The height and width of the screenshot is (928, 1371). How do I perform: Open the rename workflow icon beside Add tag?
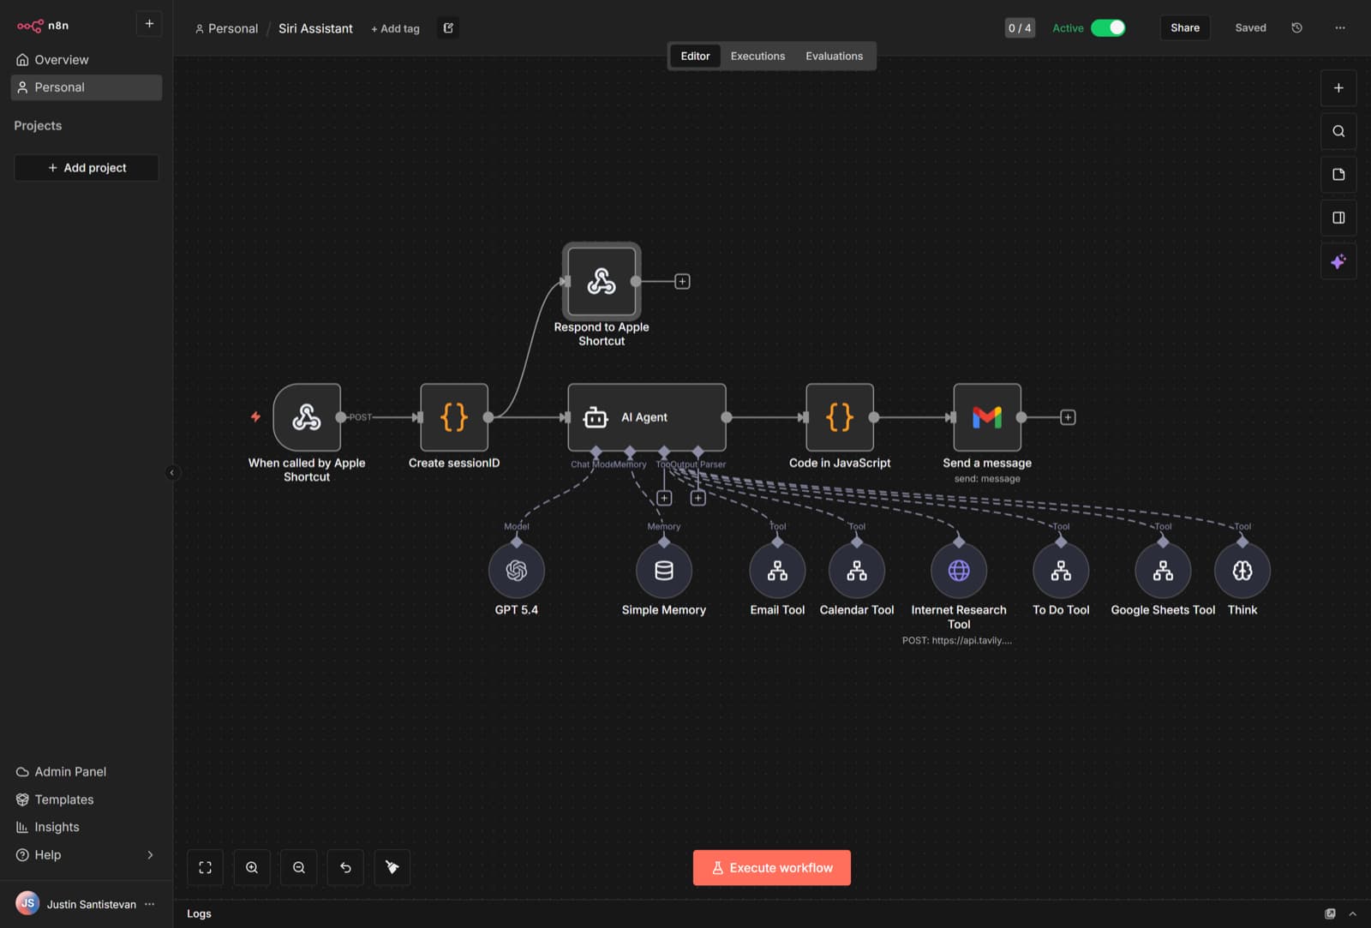[x=448, y=28]
